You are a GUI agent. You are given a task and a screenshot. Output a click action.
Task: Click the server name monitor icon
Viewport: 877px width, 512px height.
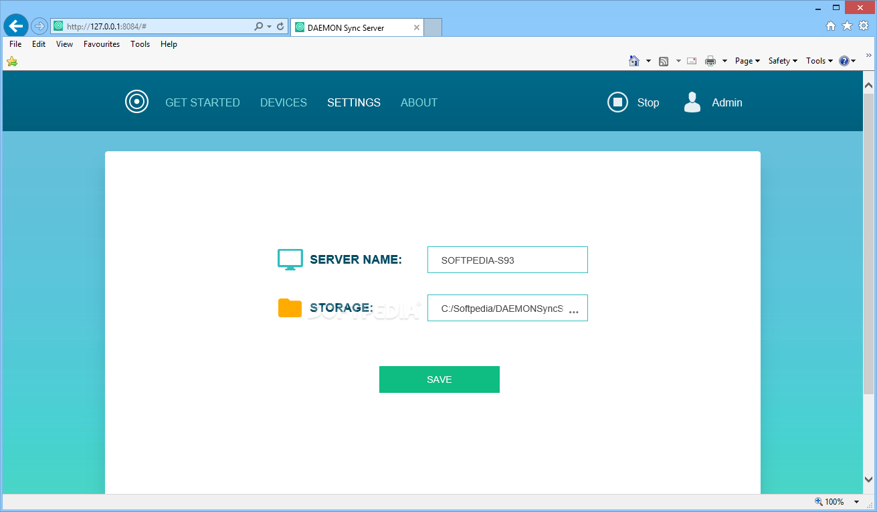click(290, 260)
